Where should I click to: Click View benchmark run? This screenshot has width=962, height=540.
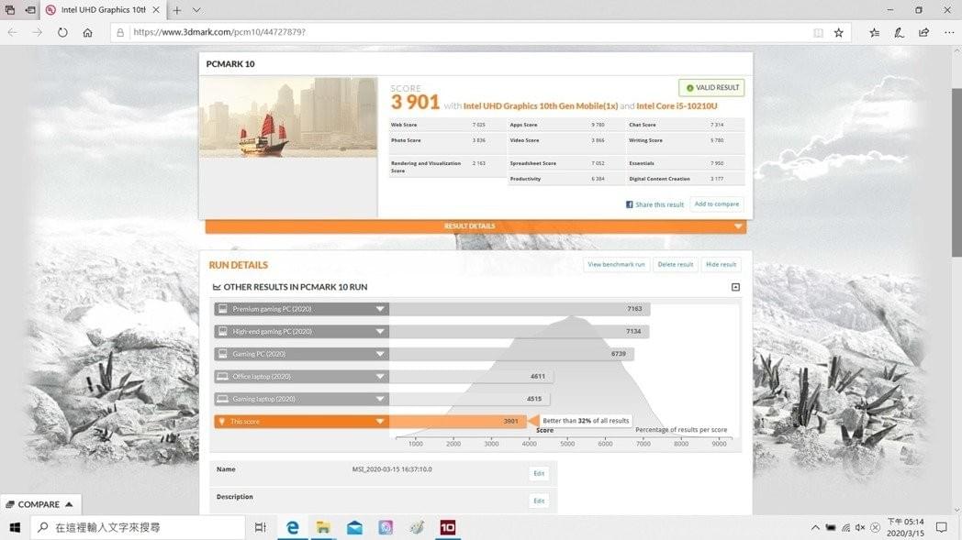[616, 265]
